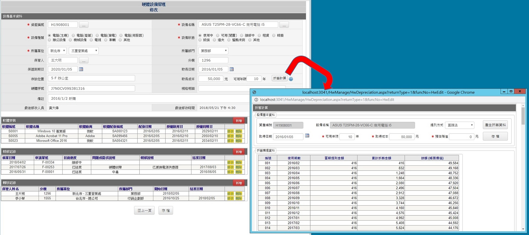Click 回上一頁 button

(144, 210)
